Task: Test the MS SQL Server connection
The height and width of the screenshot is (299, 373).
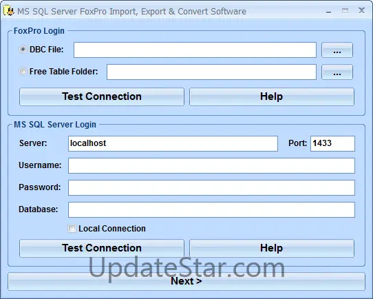Action: coord(102,248)
